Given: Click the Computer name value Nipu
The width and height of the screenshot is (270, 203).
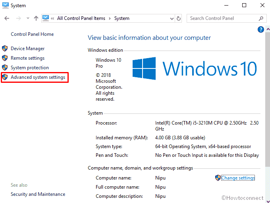Looking at the screenshot, I should click(x=160, y=178).
